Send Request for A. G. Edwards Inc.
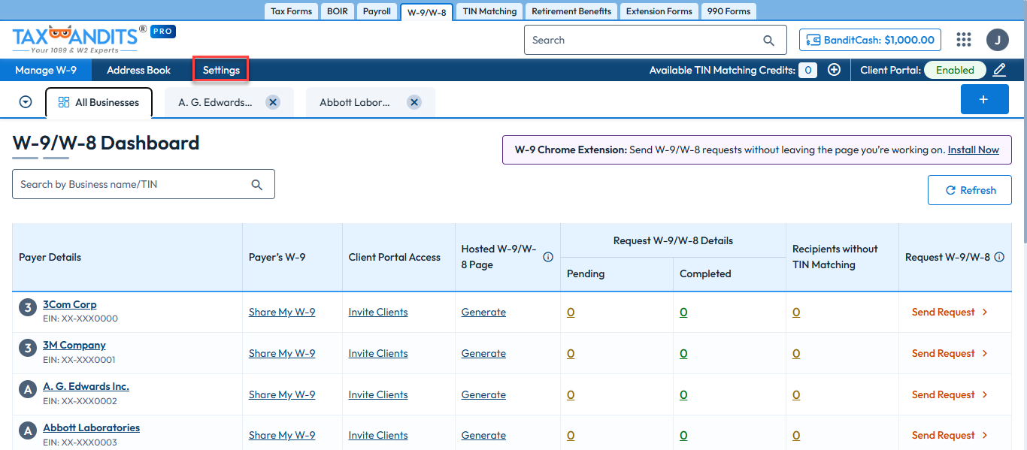The image size is (1027, 450). tap(950, 394)
